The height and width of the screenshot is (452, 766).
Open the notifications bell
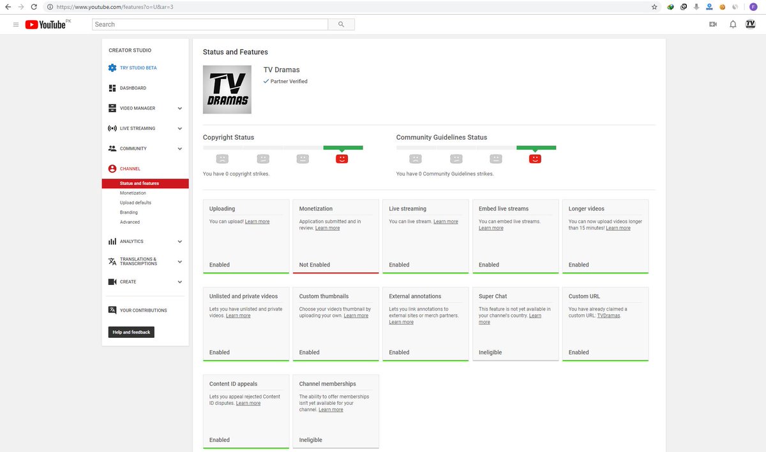(x=733, y=24)
